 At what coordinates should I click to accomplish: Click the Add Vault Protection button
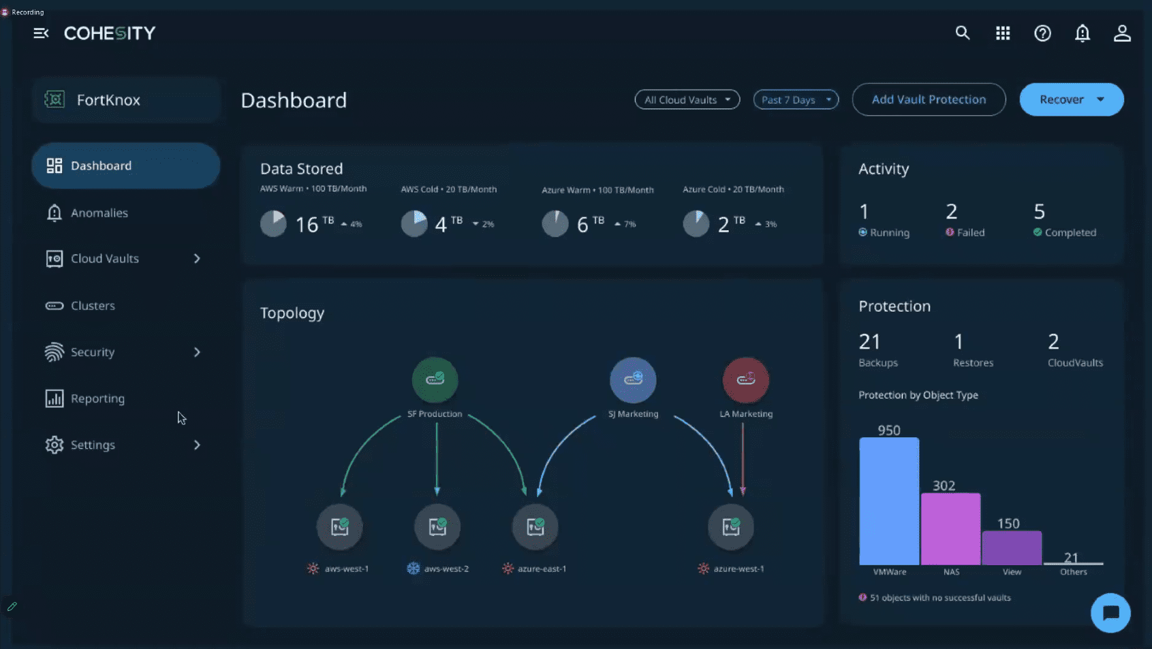click(929, 99)
